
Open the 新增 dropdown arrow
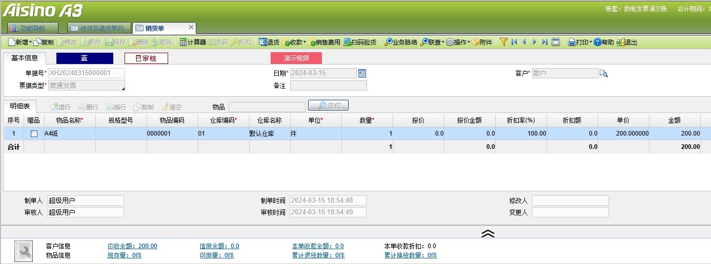31,42
